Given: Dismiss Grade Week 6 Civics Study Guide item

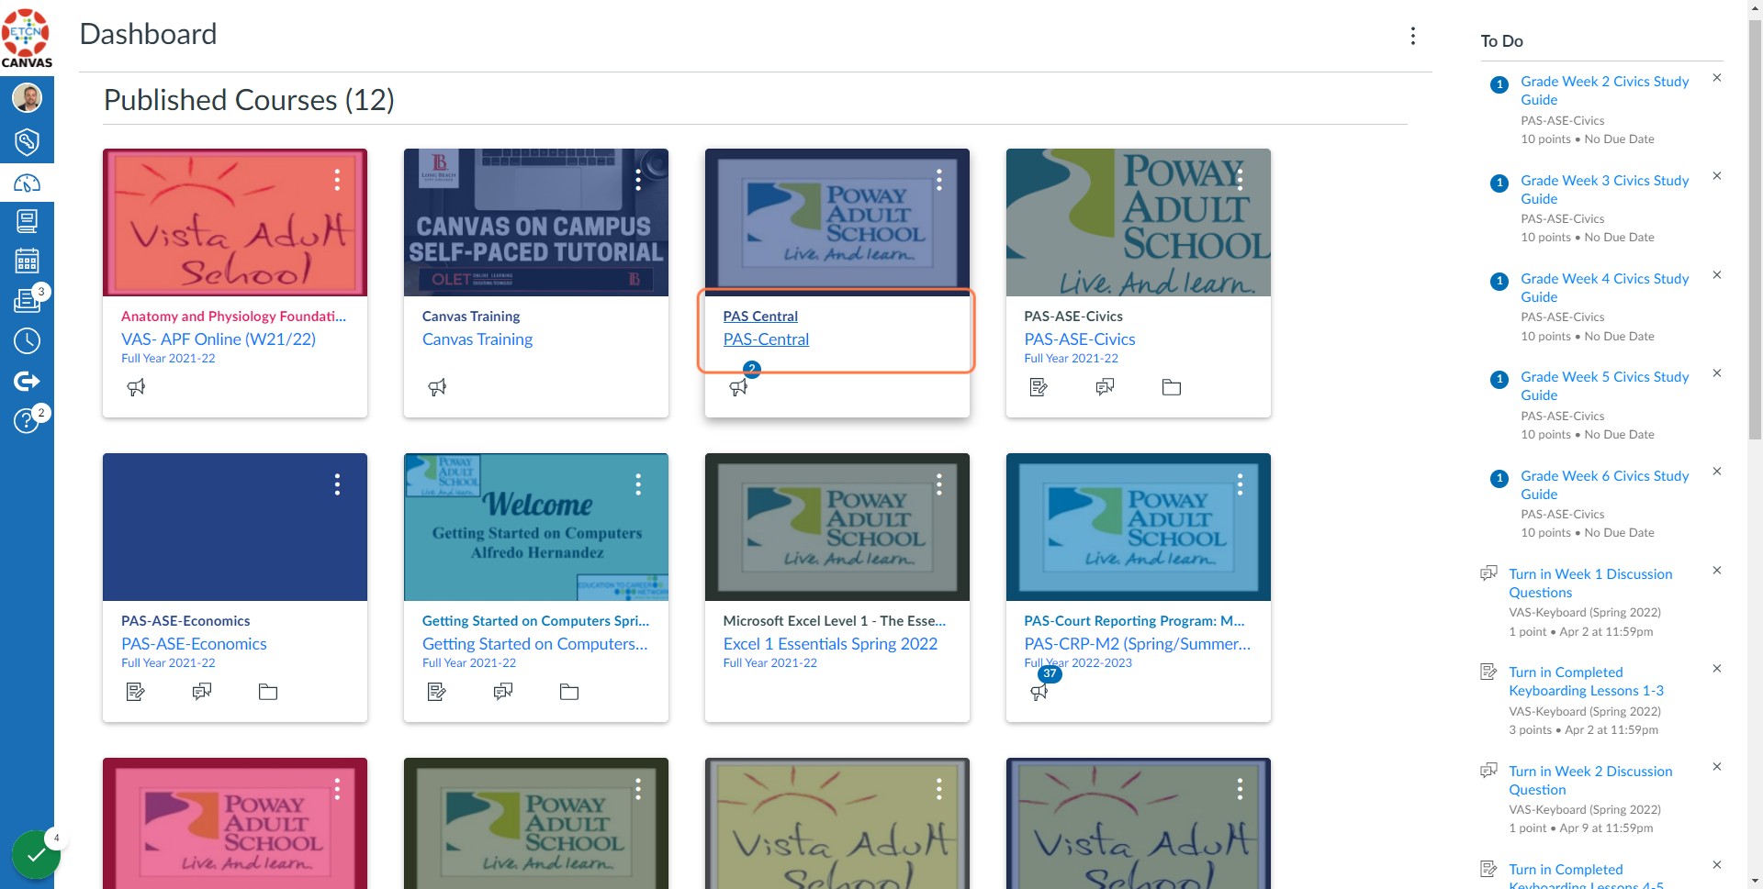Looking at the screenshot, I should [1717, 472].
